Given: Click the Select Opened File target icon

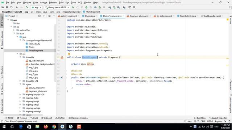Looking at the screenshot, I should click(40, 16).
